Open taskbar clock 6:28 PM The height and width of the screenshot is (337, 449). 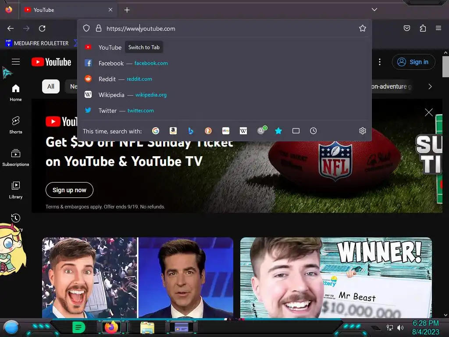coord(425,327)
